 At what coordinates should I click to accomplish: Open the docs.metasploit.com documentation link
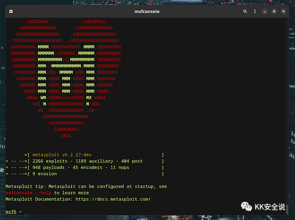113,199
